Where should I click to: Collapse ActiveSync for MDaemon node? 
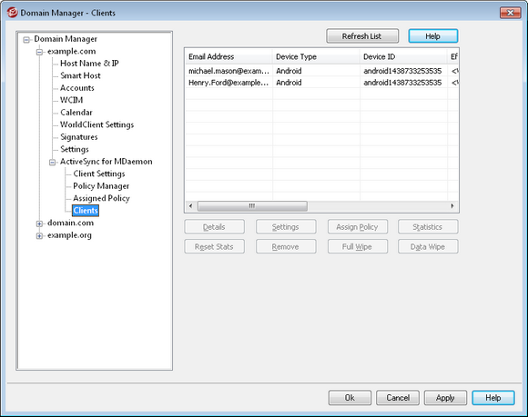pos(52,163)
